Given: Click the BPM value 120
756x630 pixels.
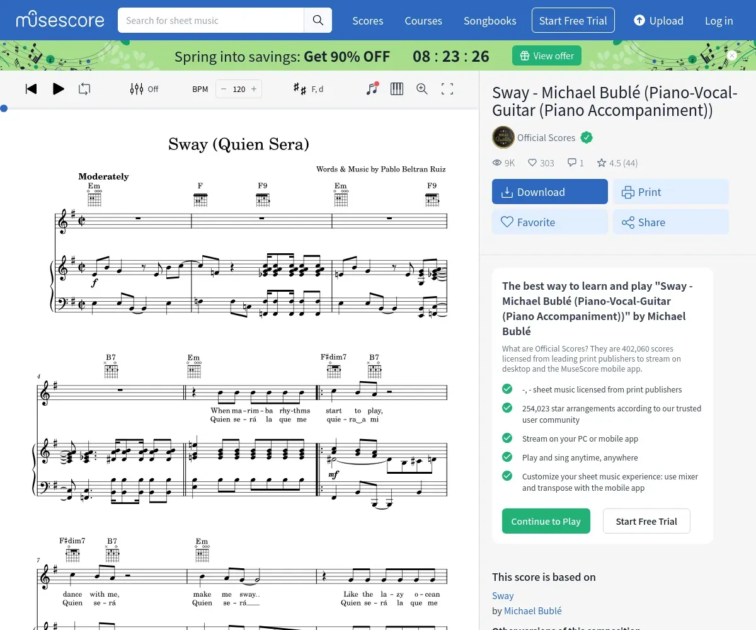Looking at the screenshot, I should [x=239, y=89].
